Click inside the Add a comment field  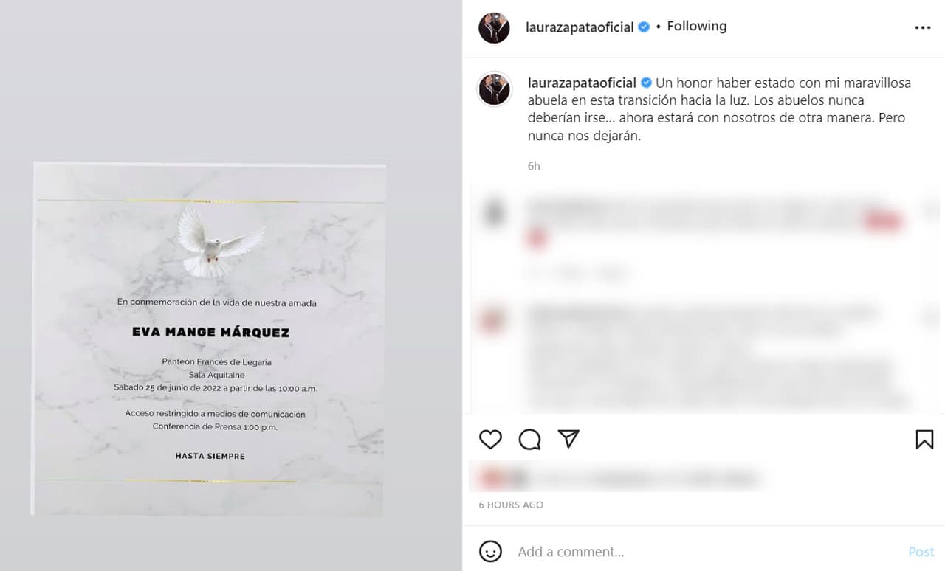(664, 551)
